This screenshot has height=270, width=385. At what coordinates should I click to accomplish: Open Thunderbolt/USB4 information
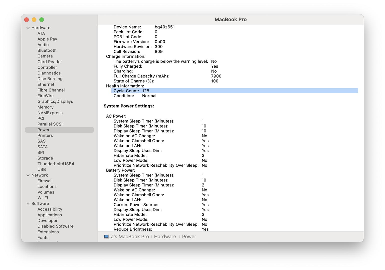point(56,164)
